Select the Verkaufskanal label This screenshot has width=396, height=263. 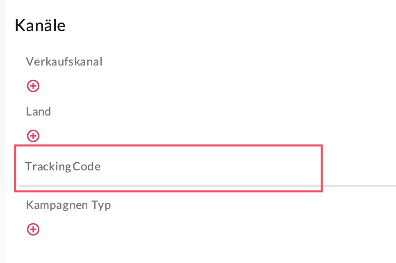coord(64,62)
